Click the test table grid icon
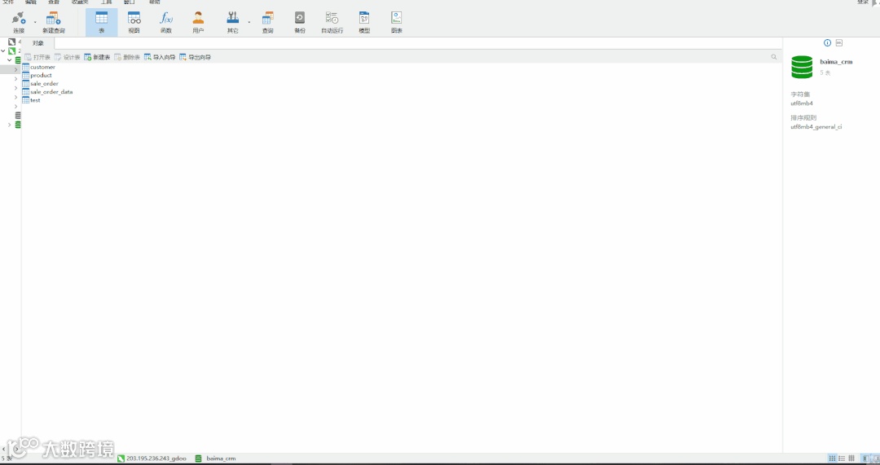Viewport: 880px width, 465px height. (x=26, y=100)
